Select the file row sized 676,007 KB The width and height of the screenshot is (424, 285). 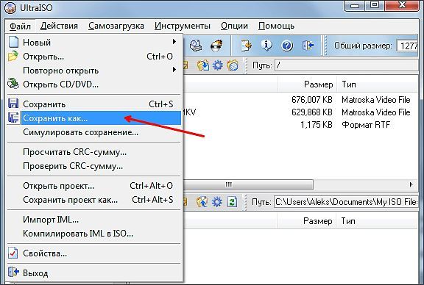(300, 100)
